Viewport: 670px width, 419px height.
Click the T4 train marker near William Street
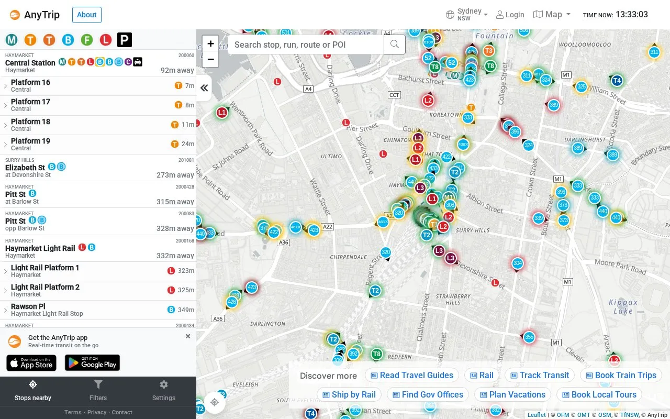617,81
